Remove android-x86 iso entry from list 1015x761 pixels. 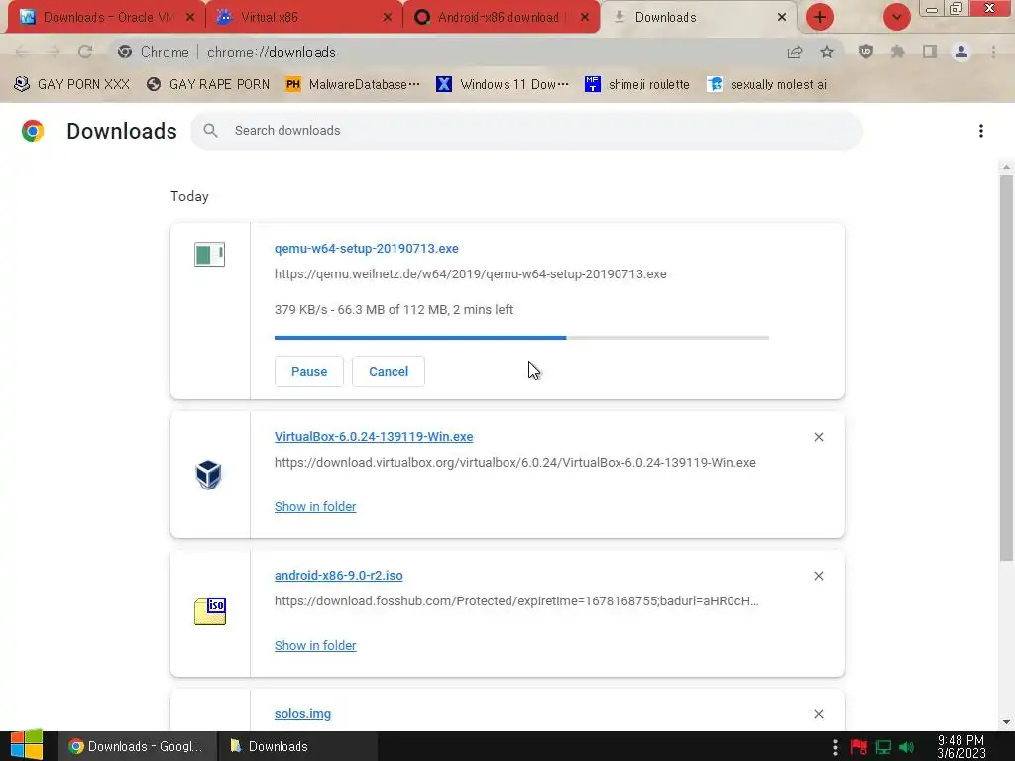click(818, 576)
